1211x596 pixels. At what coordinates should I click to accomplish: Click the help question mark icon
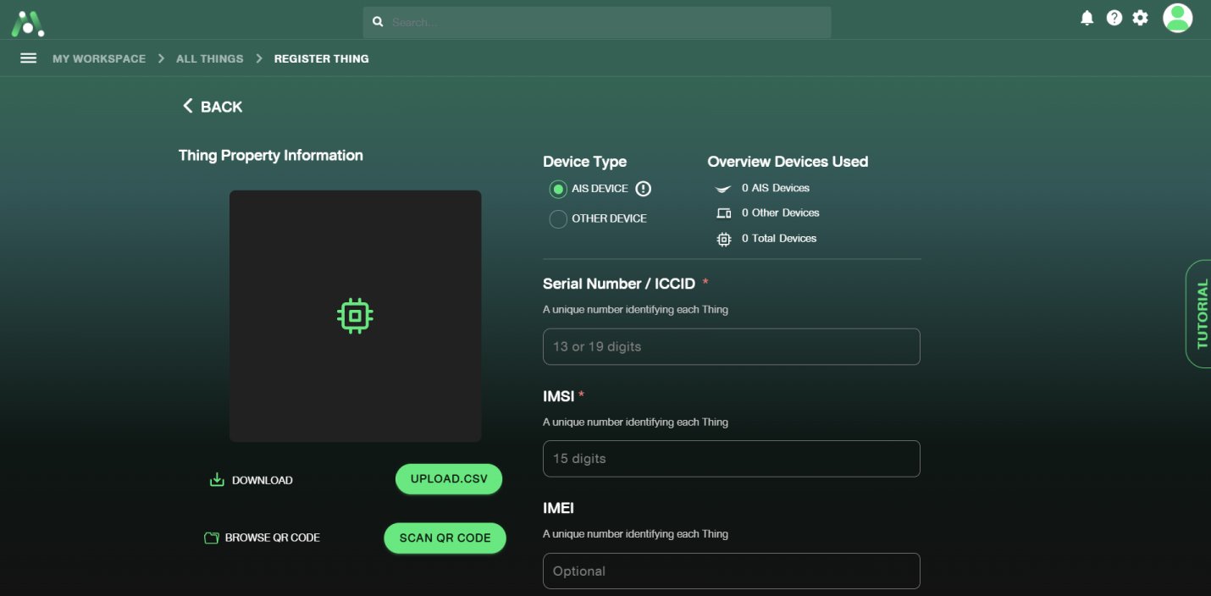[x=1114, y=18]
